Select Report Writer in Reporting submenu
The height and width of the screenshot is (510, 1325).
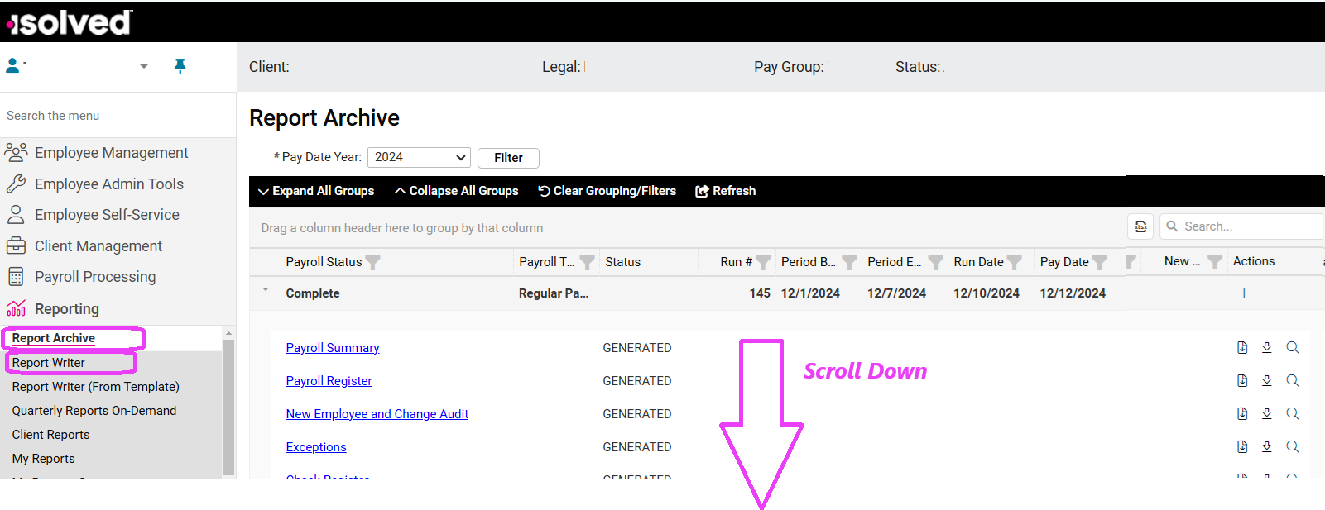[49, 363]
